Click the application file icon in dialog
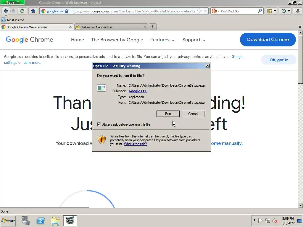 [x=101, y=88]
